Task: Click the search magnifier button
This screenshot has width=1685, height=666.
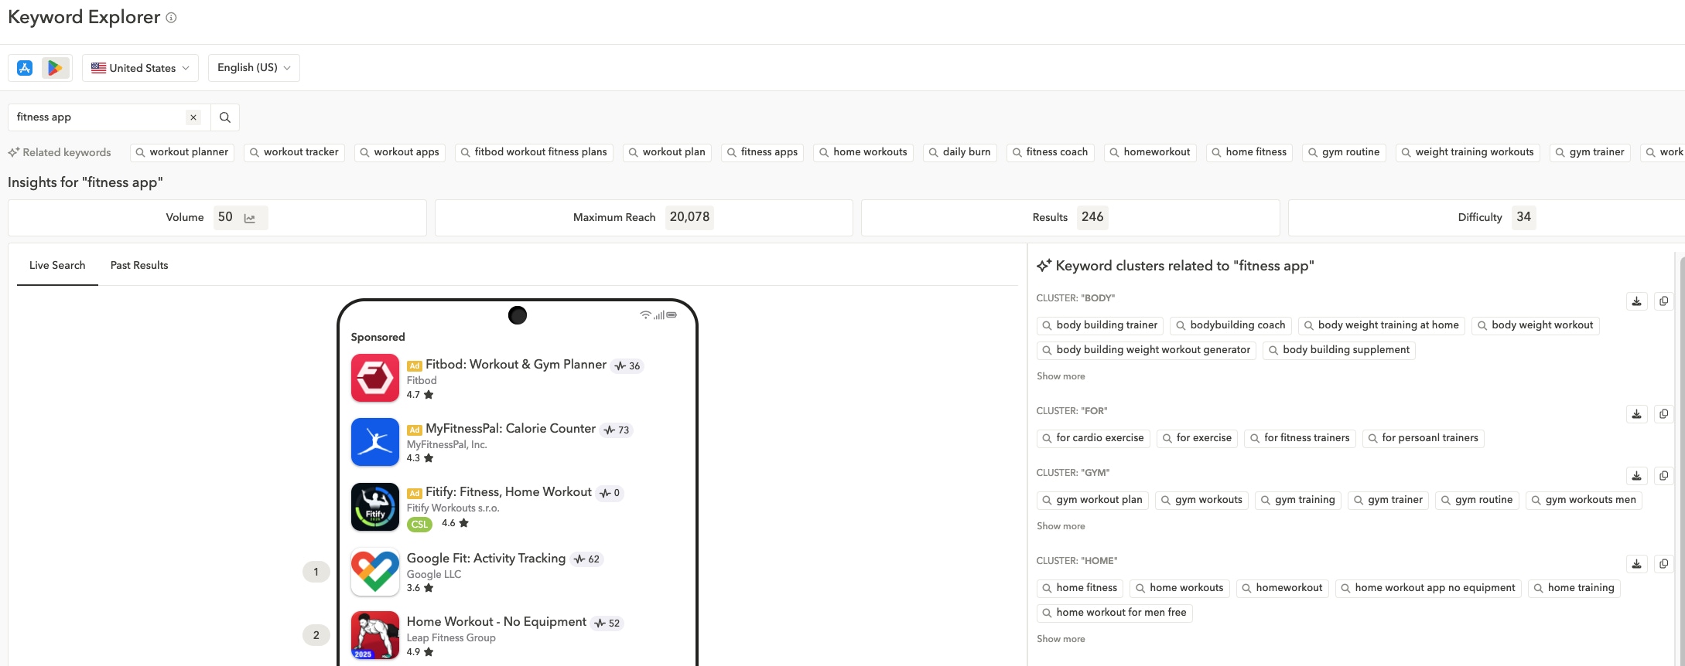Action: tap(225, 117)
